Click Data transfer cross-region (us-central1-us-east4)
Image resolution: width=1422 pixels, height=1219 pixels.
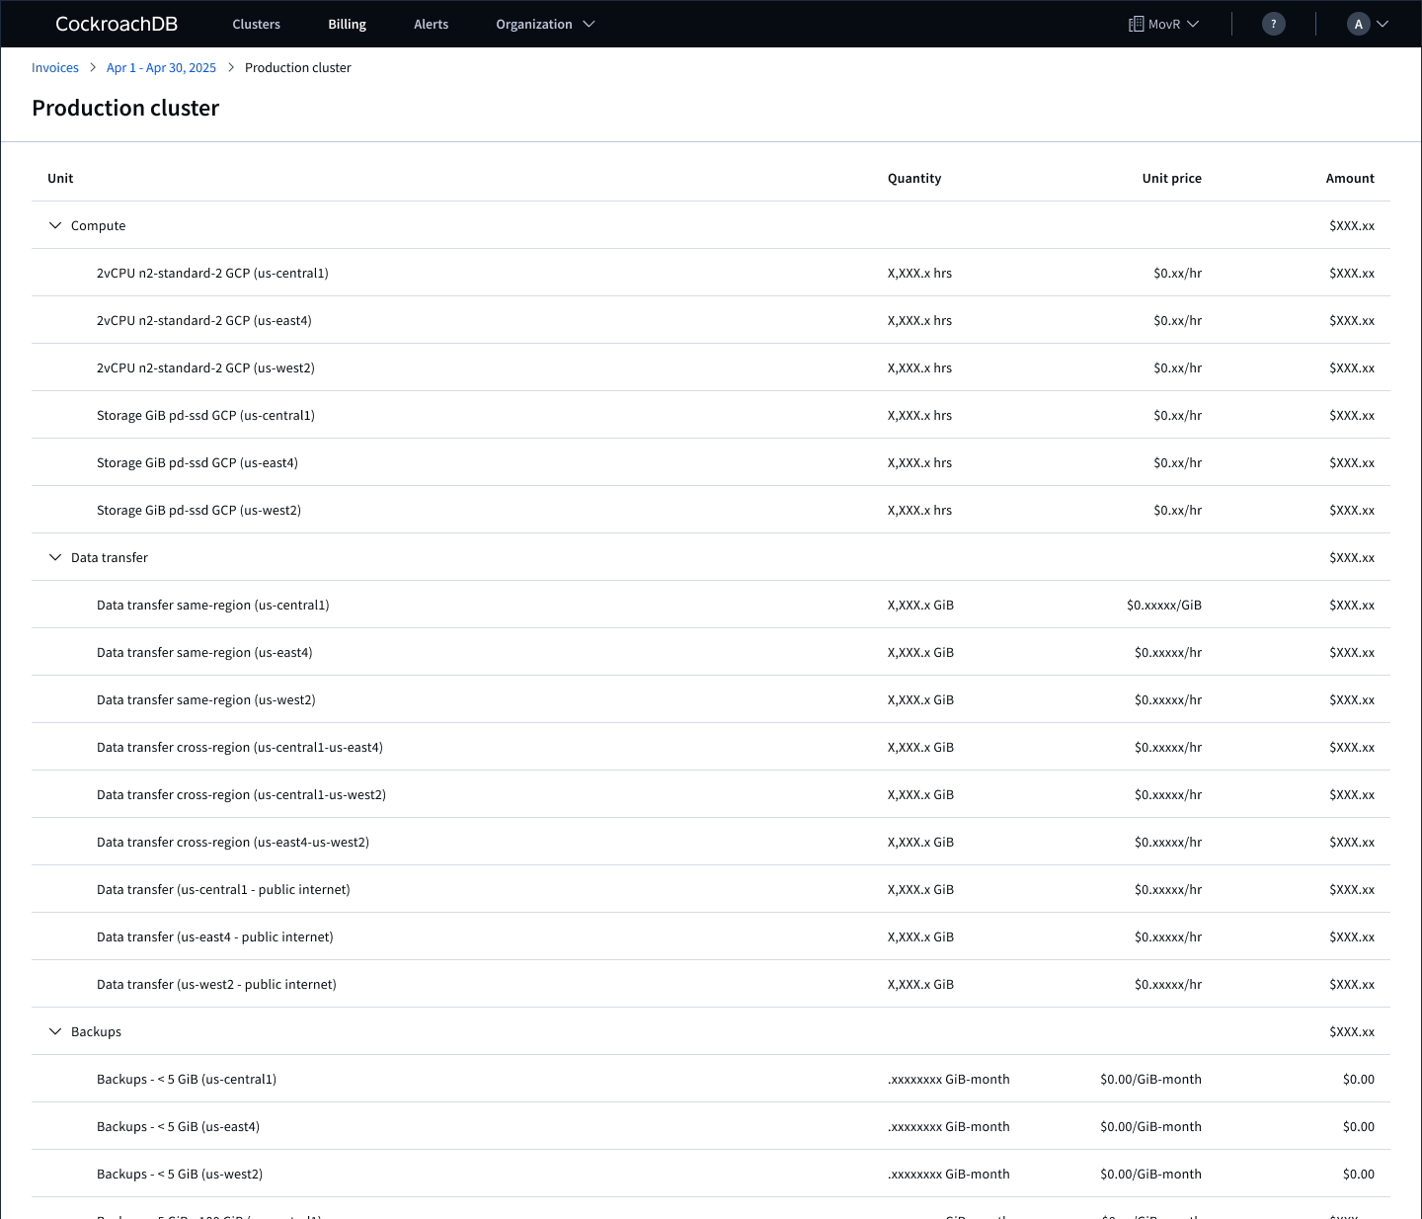pyautogui.click(x=240, y=747)
